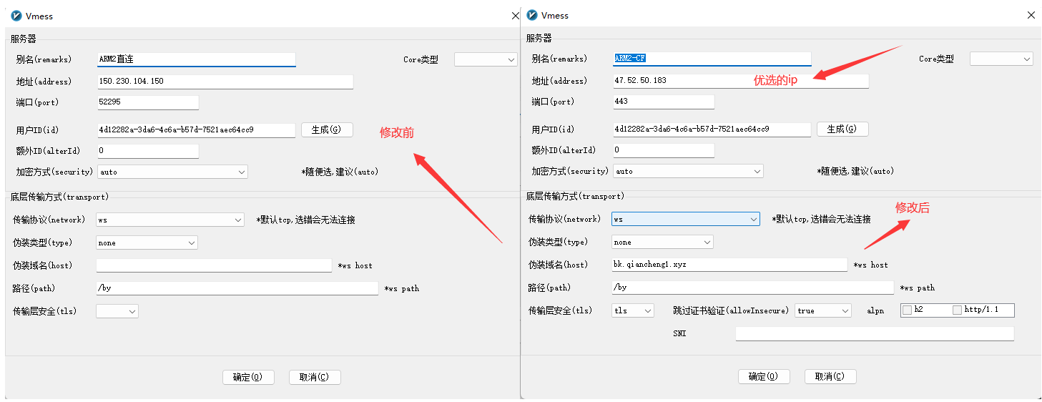The image size is (1042, 402).
Task: Click the Vmess app icon in left window title
Action: 16,15
